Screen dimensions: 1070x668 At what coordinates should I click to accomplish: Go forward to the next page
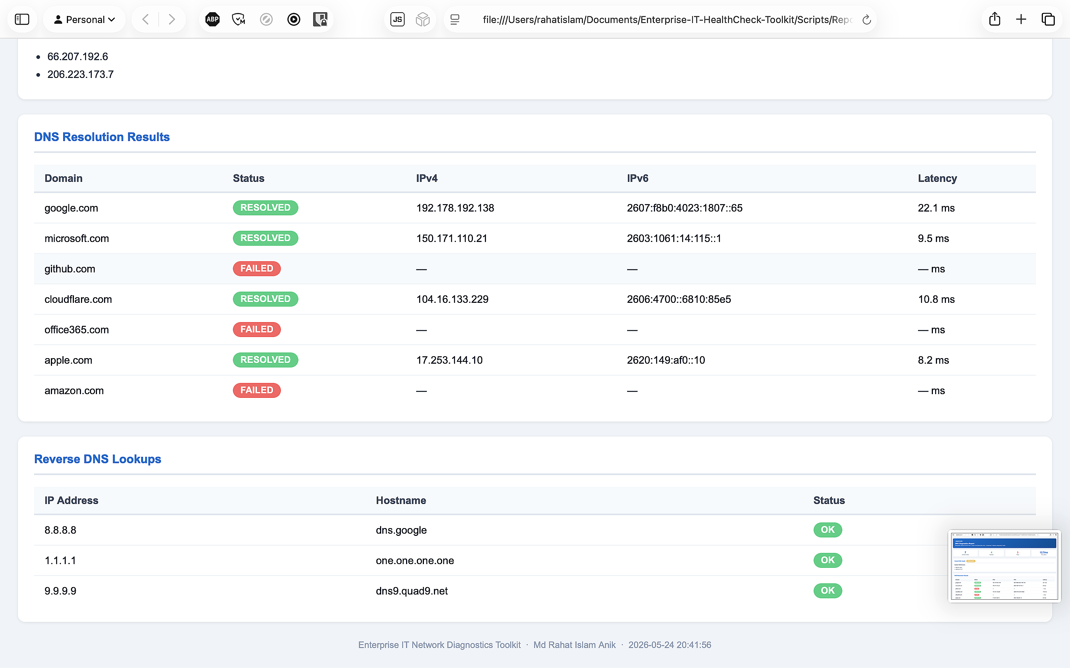pyautogui.click(x=172, y=19)
